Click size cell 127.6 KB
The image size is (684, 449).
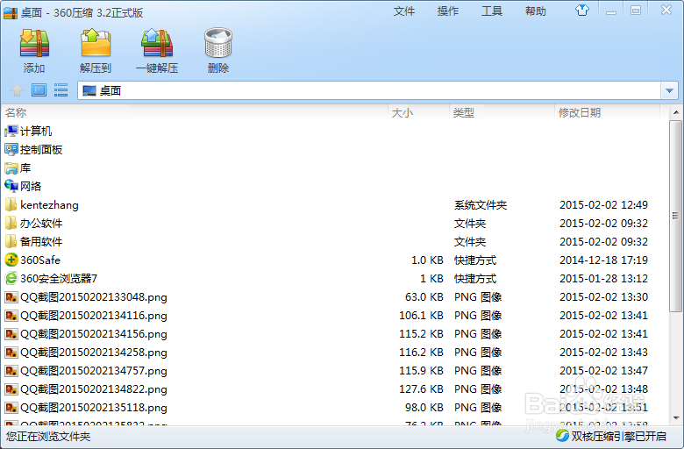[422, 389]
